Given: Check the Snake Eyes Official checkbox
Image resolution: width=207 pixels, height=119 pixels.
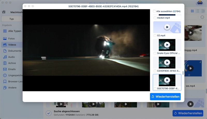Looking at the screenshot, I should pyautogui.click(x=155, y=53).
